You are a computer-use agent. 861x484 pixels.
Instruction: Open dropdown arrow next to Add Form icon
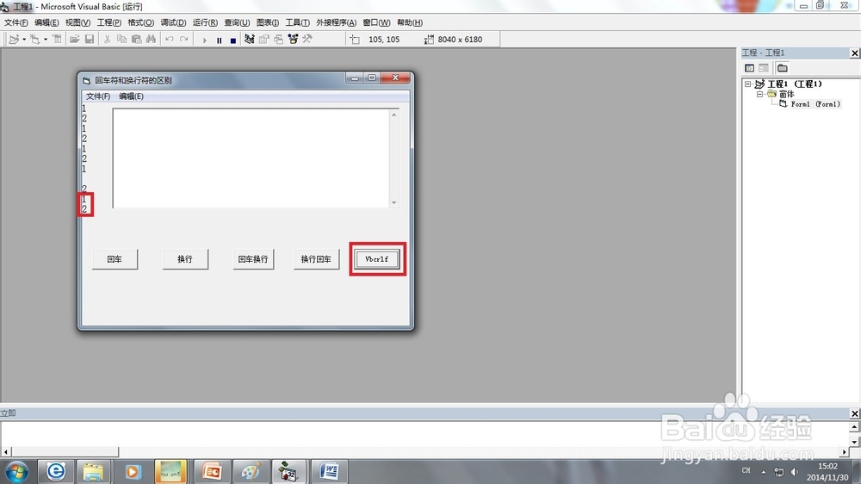(45, 40)
